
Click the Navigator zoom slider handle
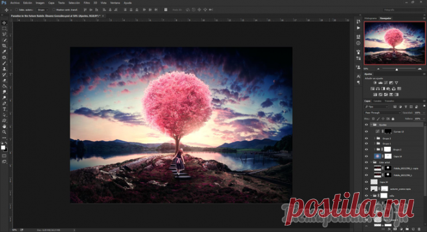[x=397, y=70]
